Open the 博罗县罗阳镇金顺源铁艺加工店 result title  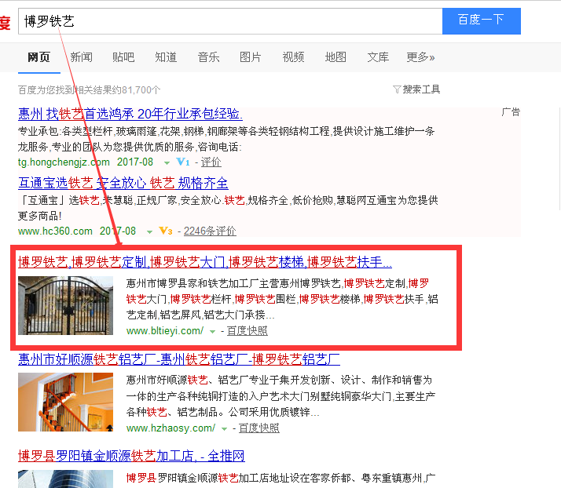[131, 456]
